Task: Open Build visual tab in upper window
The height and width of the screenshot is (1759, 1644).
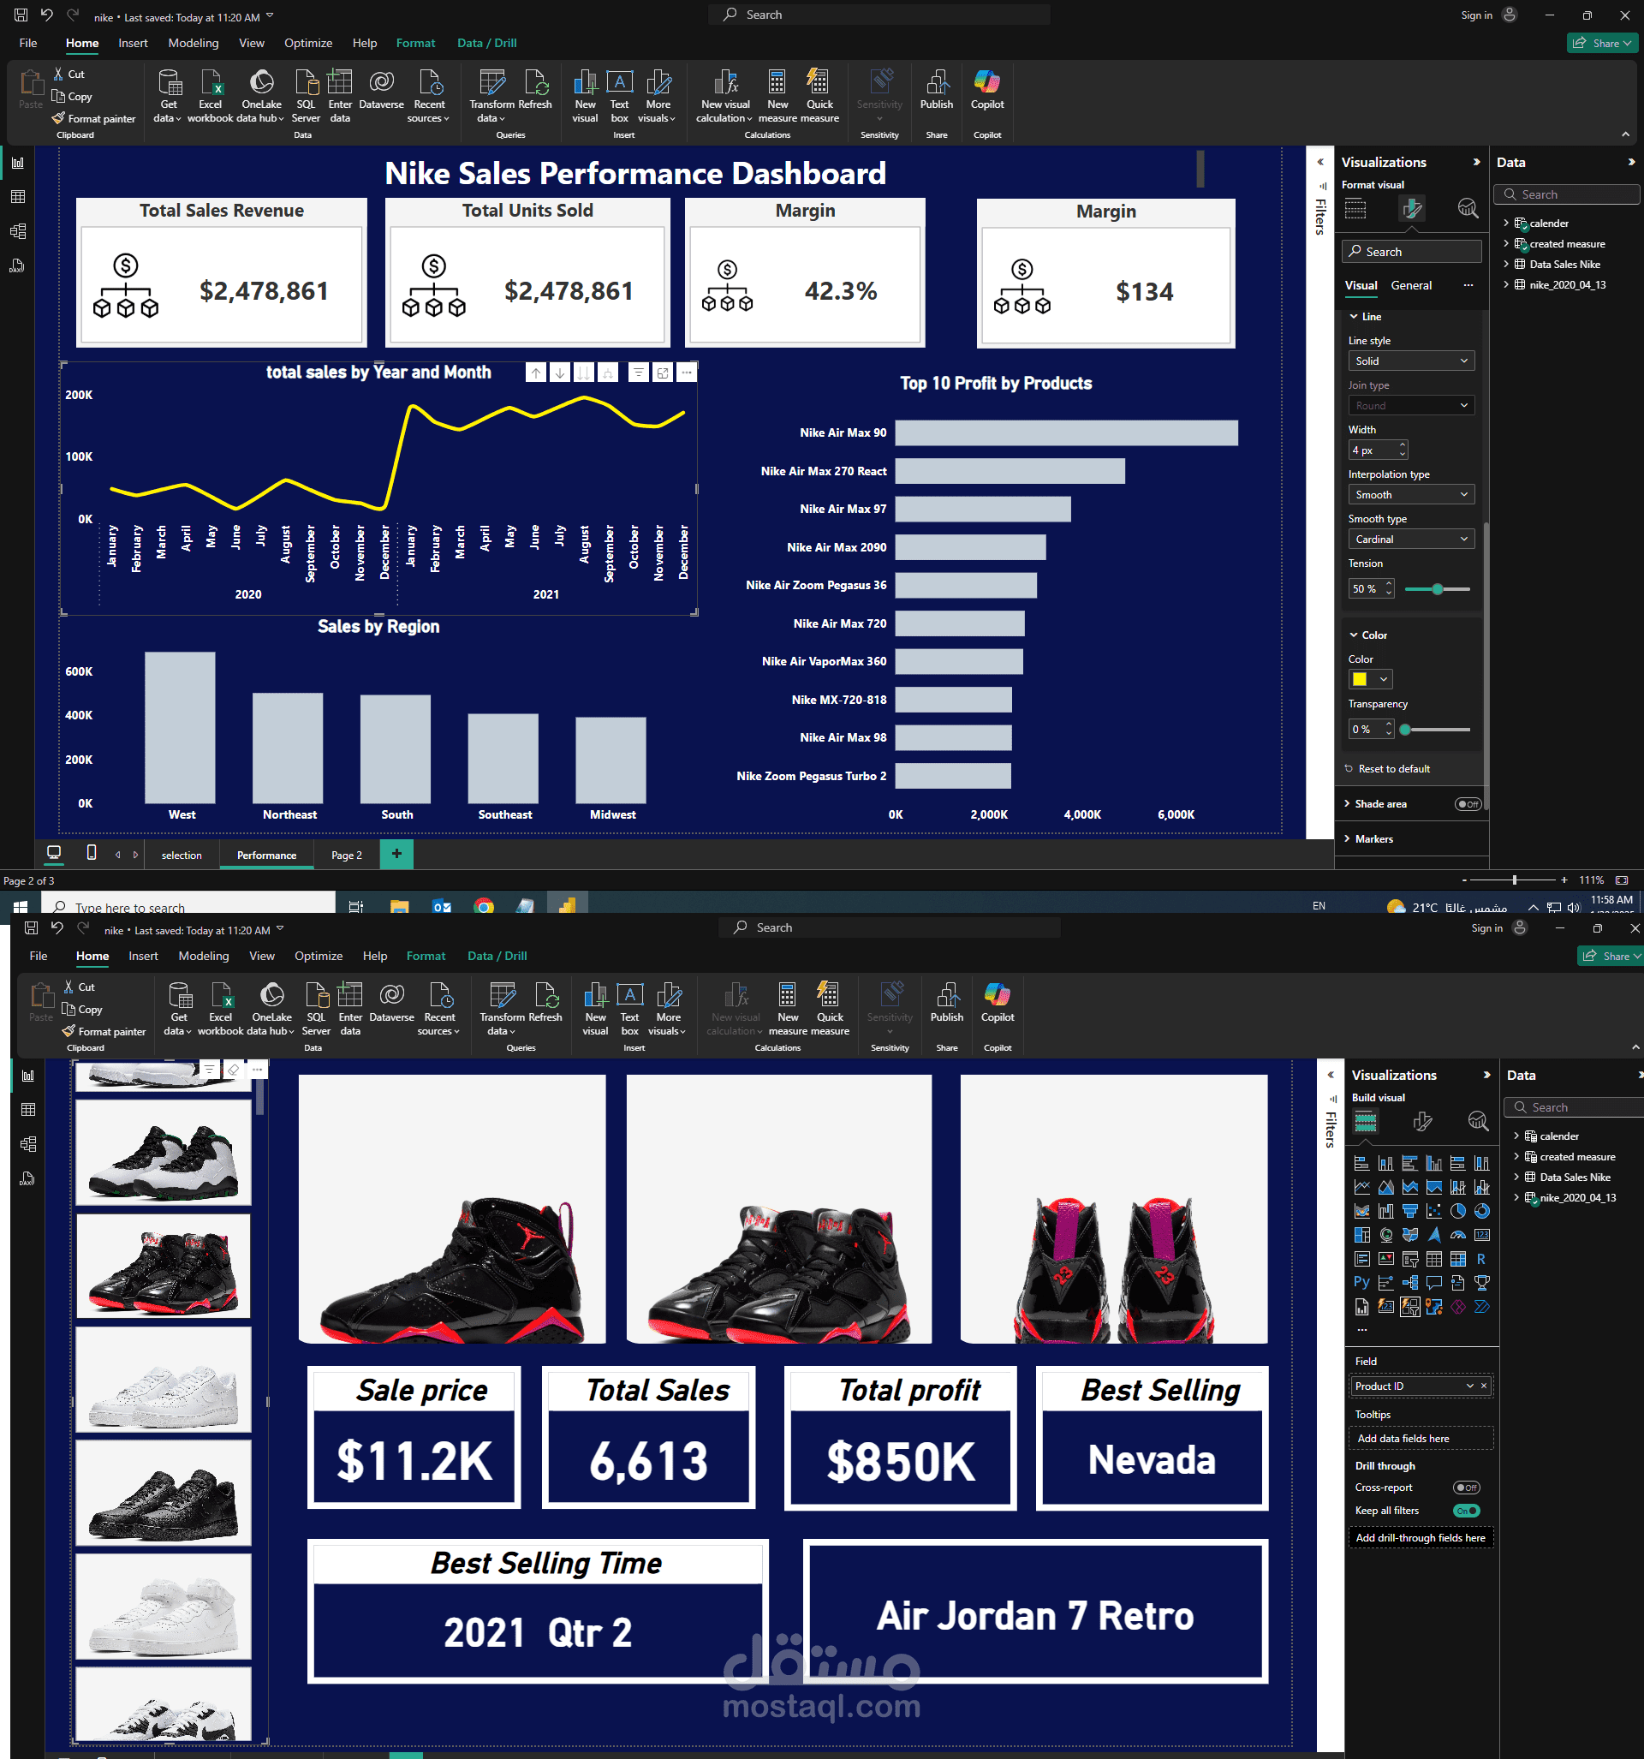Action: 1355,209
